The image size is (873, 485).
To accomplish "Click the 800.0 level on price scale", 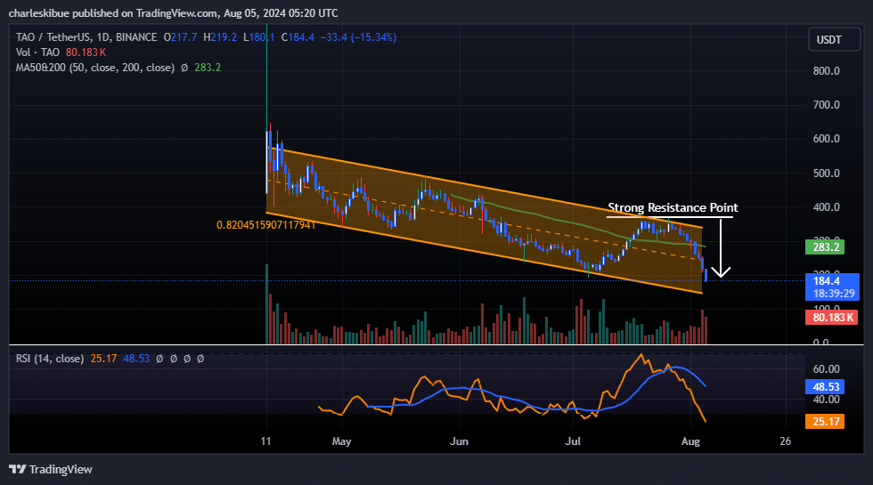I will 828,71.
